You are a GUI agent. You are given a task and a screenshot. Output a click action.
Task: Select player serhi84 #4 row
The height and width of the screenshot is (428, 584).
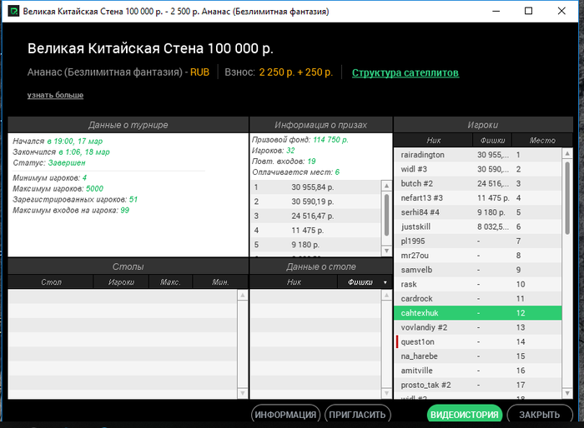[477, 212]
